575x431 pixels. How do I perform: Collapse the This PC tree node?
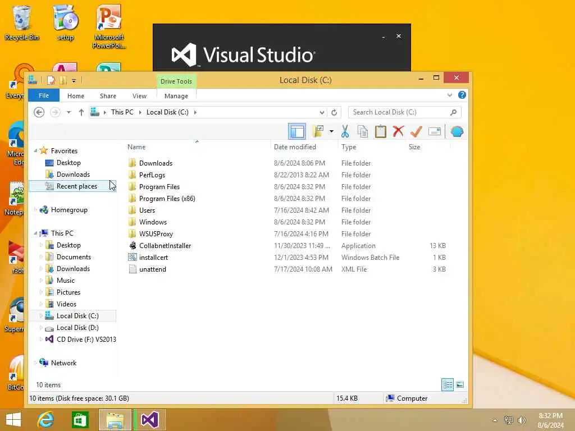35,233
